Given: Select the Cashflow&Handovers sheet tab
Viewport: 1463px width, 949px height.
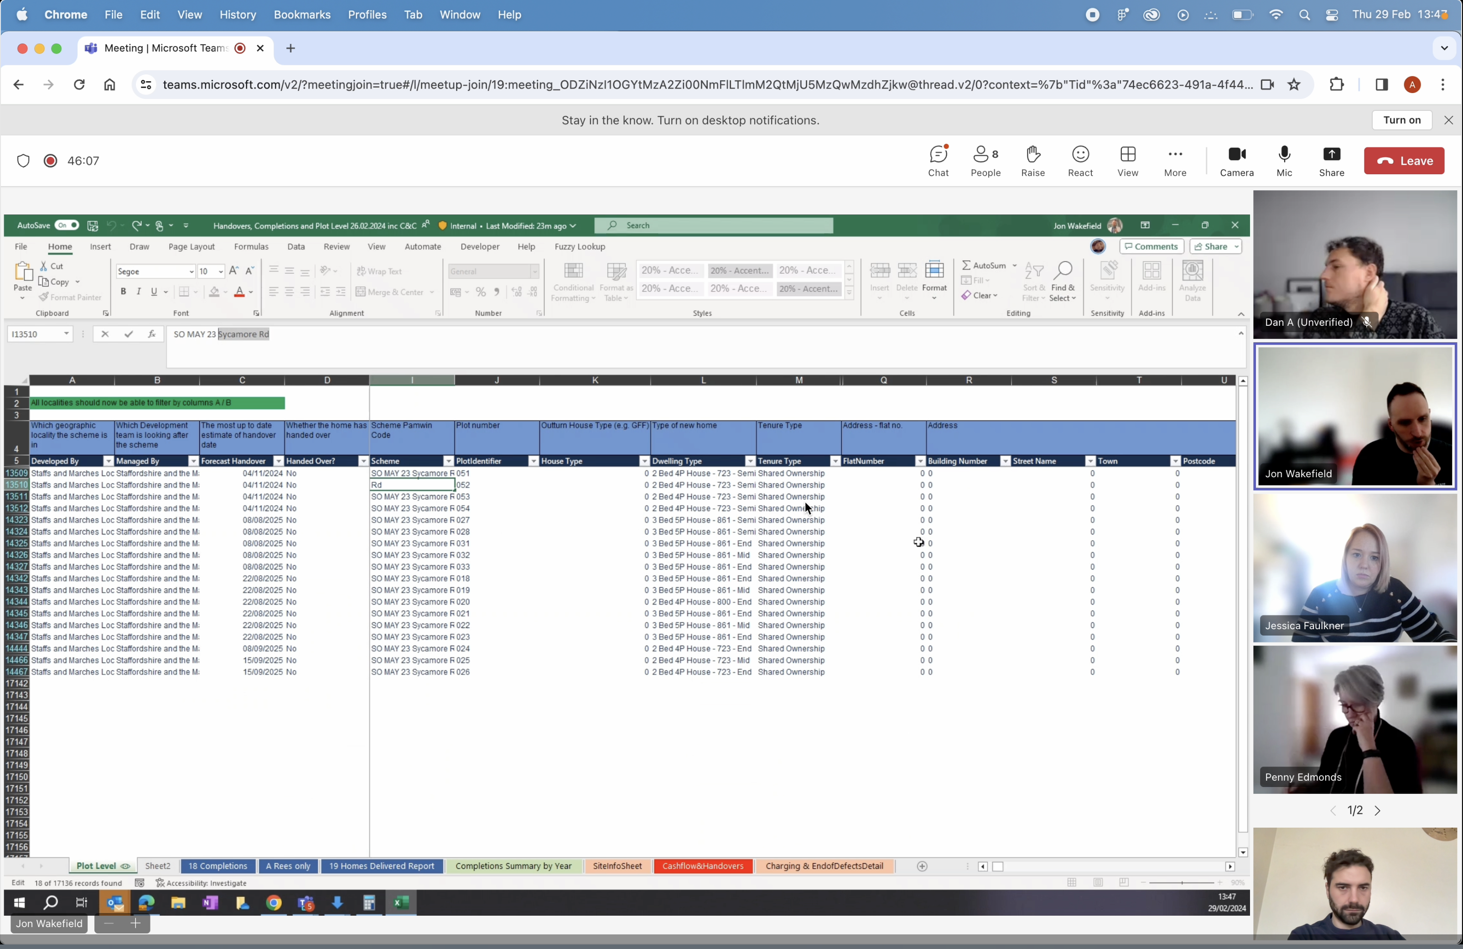Looking at the screenshot, I should 703,866.
